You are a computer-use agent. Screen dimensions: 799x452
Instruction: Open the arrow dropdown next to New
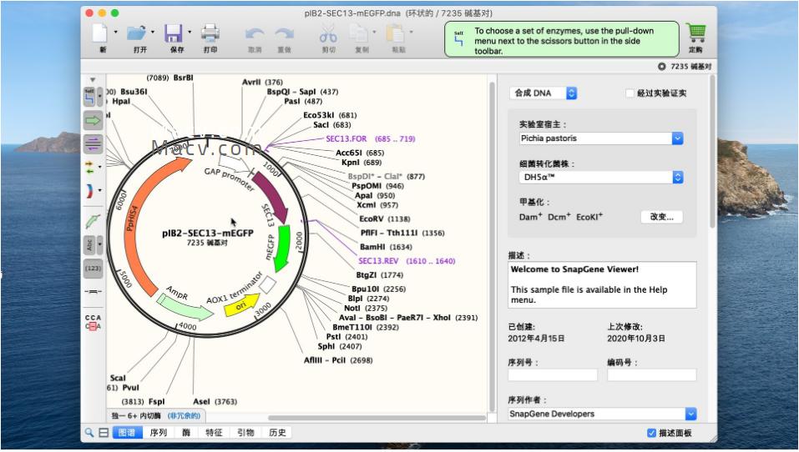coord(116,32)
